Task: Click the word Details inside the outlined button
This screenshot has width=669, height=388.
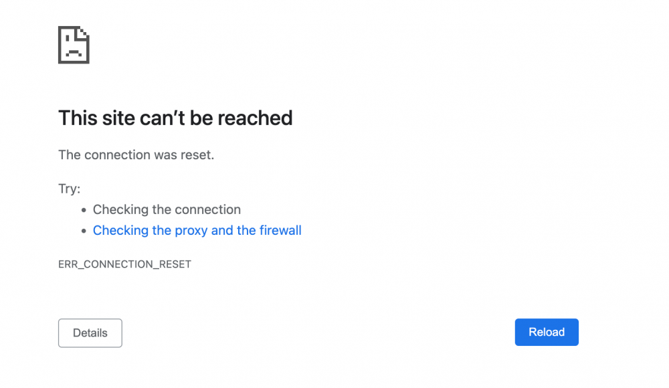Action: click(90, 332)
